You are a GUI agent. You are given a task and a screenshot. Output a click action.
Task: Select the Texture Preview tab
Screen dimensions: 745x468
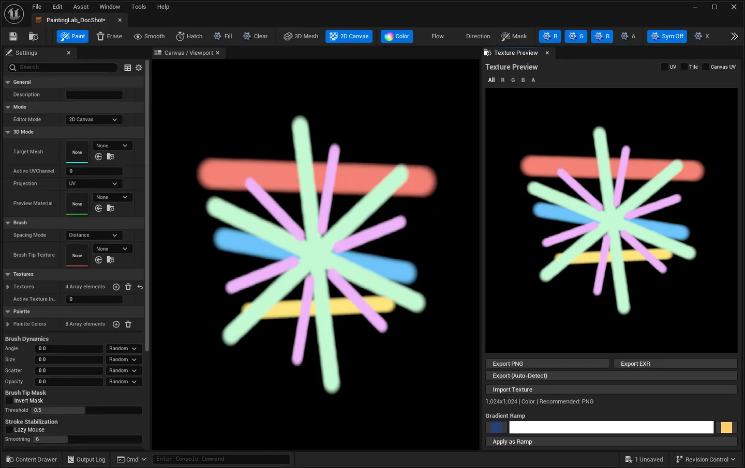516,53
